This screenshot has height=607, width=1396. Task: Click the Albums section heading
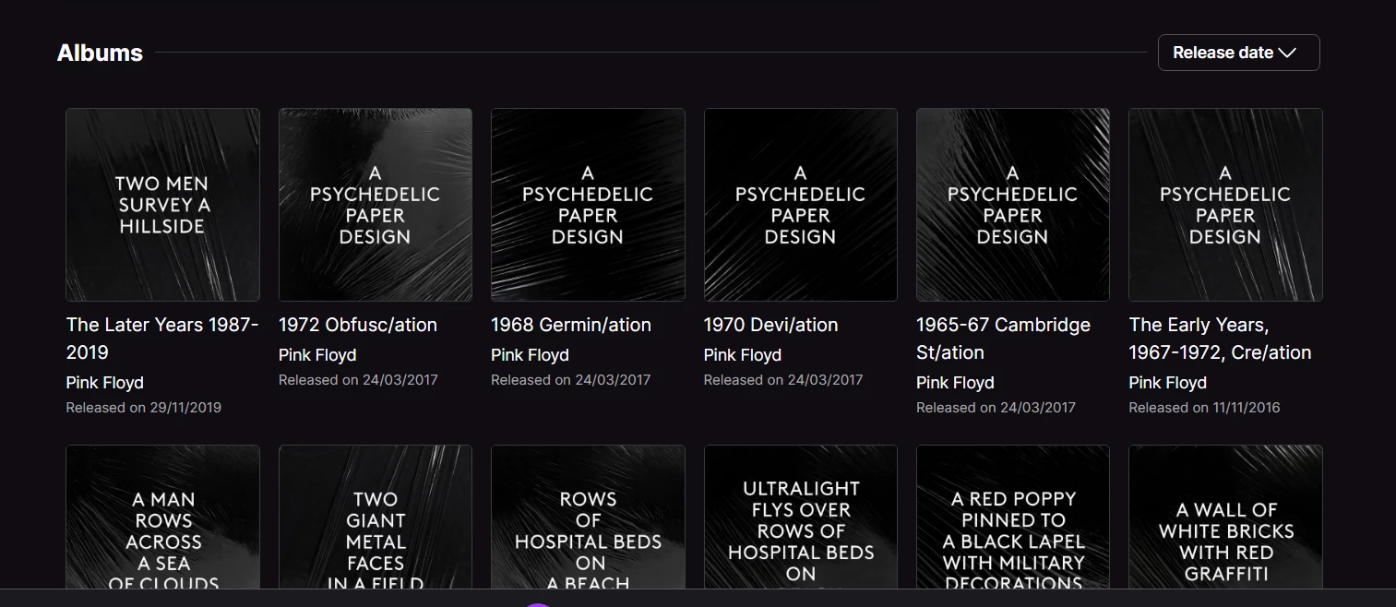pos(100,53)
